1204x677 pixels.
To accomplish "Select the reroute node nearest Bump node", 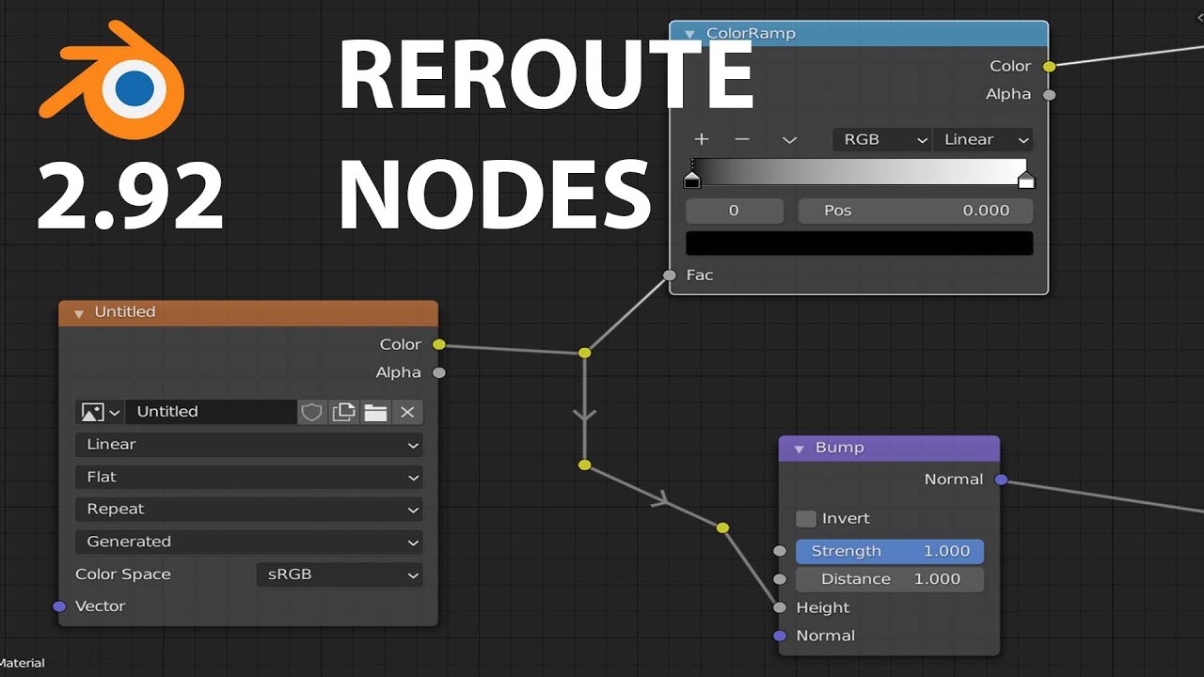I will click(722, 528).
